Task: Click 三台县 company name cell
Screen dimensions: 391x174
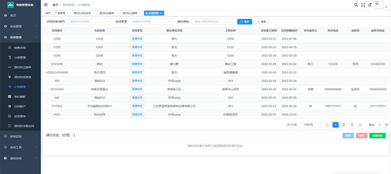Action: pyautogui.click(x=174, y=106)
